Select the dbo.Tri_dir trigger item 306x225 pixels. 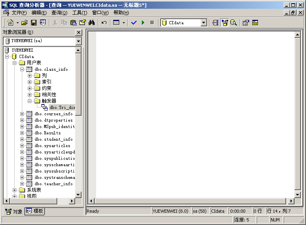[x=62, y=107]
